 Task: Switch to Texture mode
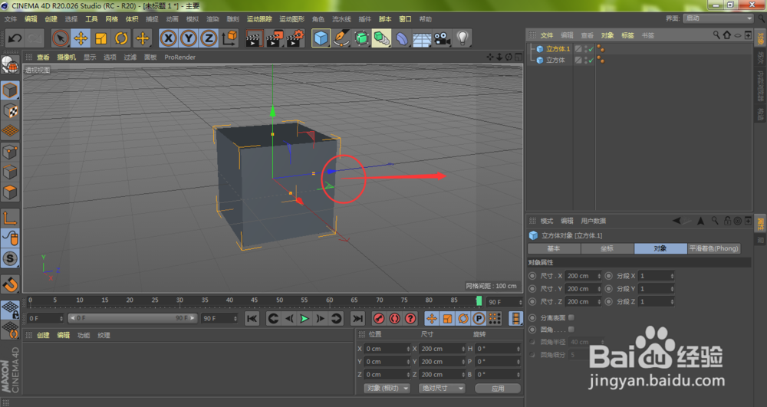(10, 110)
